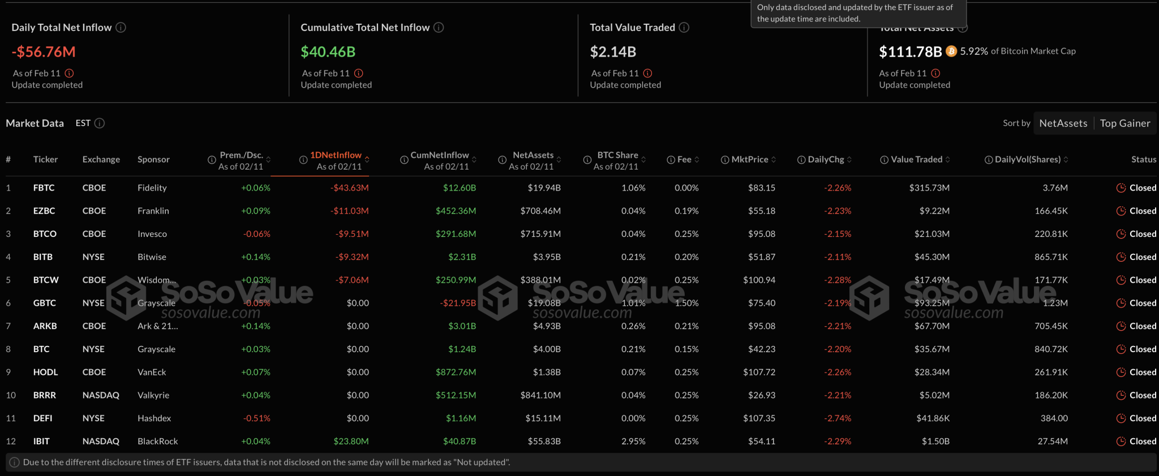Click info icon beside Daily Total Net Inflow
Screen dimensions: 1159x476
click(121, 27)
